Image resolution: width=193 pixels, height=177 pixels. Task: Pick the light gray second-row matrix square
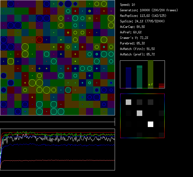coord(140,113)
